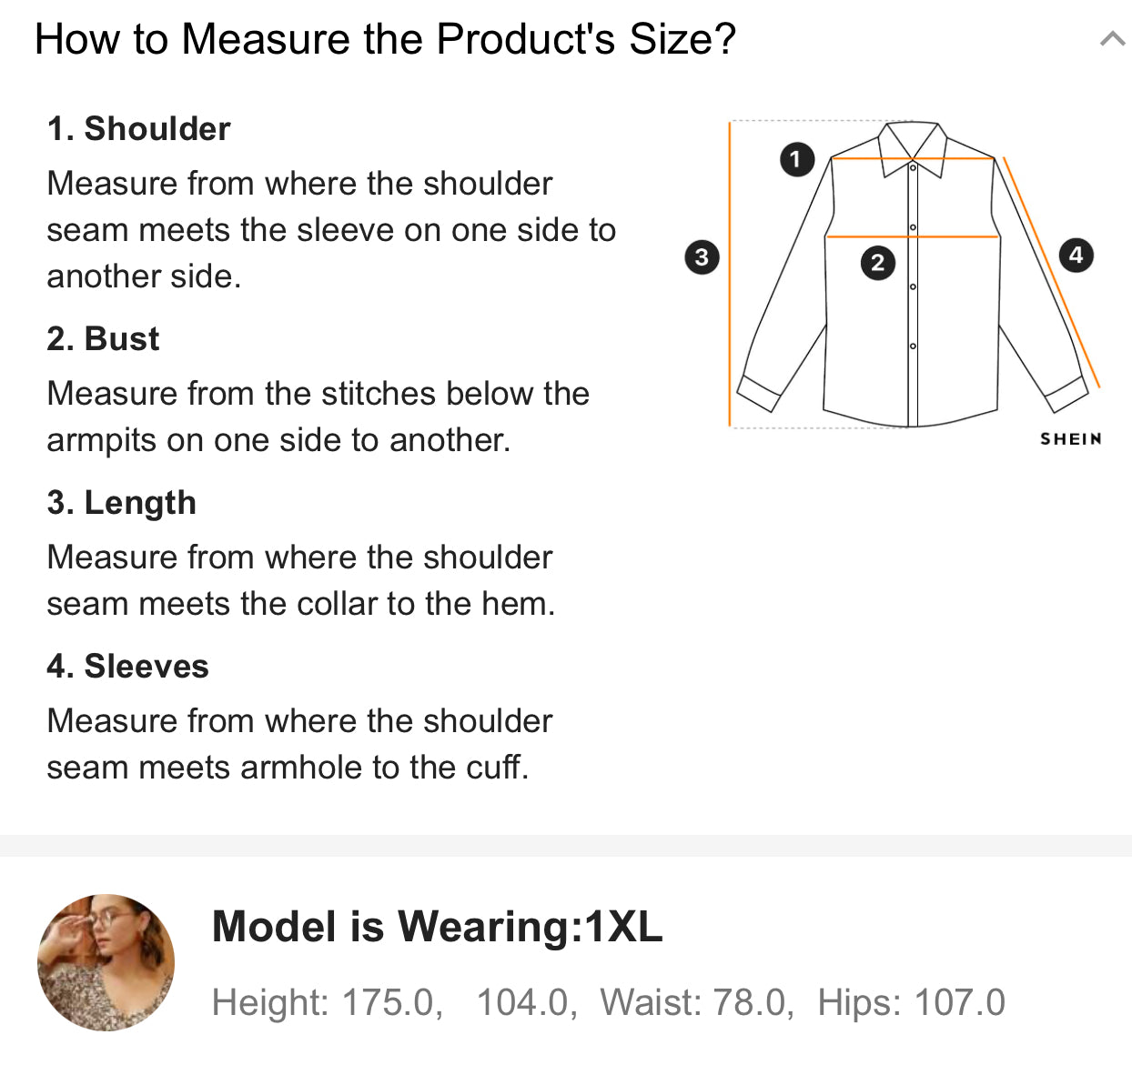Screen dimensions: 1132x1065
Task: Click the "How to Measure the Product's Size?" heading
Action: pos(385,39)
